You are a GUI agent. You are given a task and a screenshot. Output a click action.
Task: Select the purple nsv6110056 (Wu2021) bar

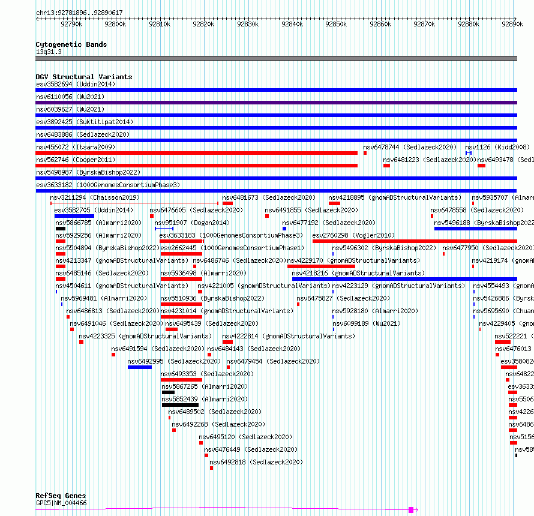[x=276, y=103]
